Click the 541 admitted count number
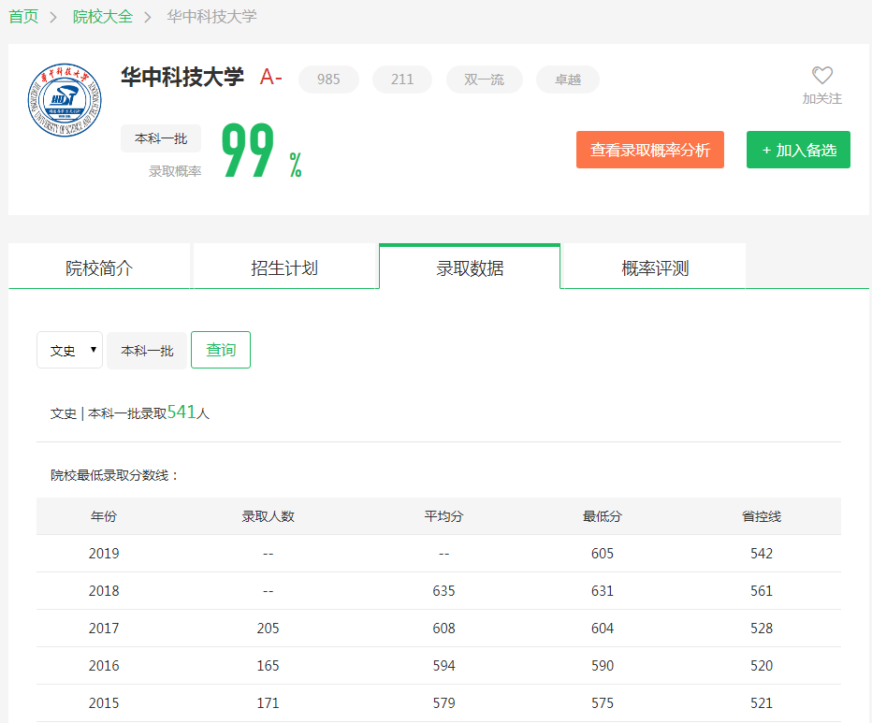The image size is (872, 723). [x=182, y=412]
